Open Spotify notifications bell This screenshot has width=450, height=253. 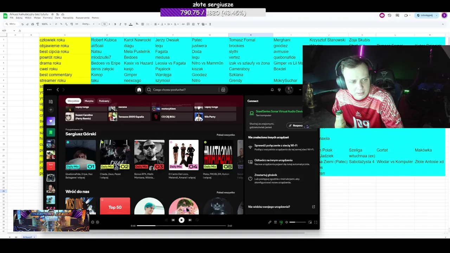[272, 90]
